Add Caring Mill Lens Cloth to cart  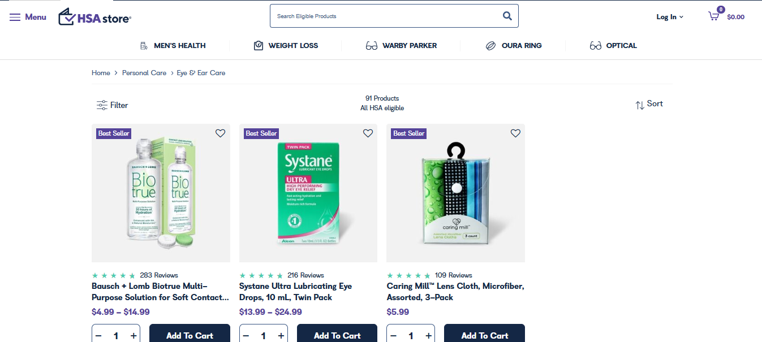point(484,335)
